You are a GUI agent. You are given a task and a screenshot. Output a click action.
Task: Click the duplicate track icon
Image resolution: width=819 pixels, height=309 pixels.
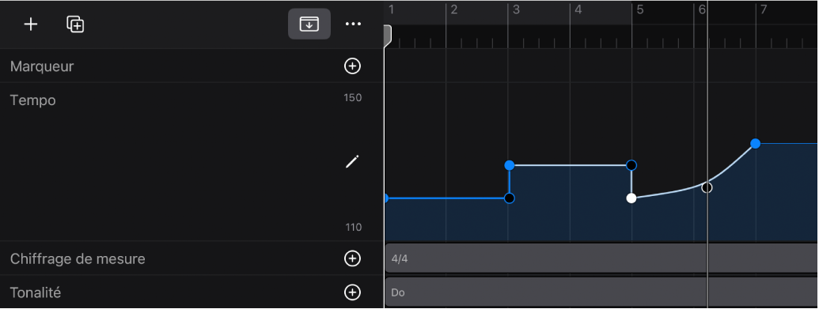click(x=76, y=24)
